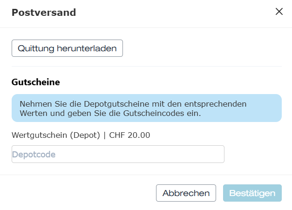Viewport: 292px width, 210px height.
Task: Select the Postversand dialog title
Action: 44,13
